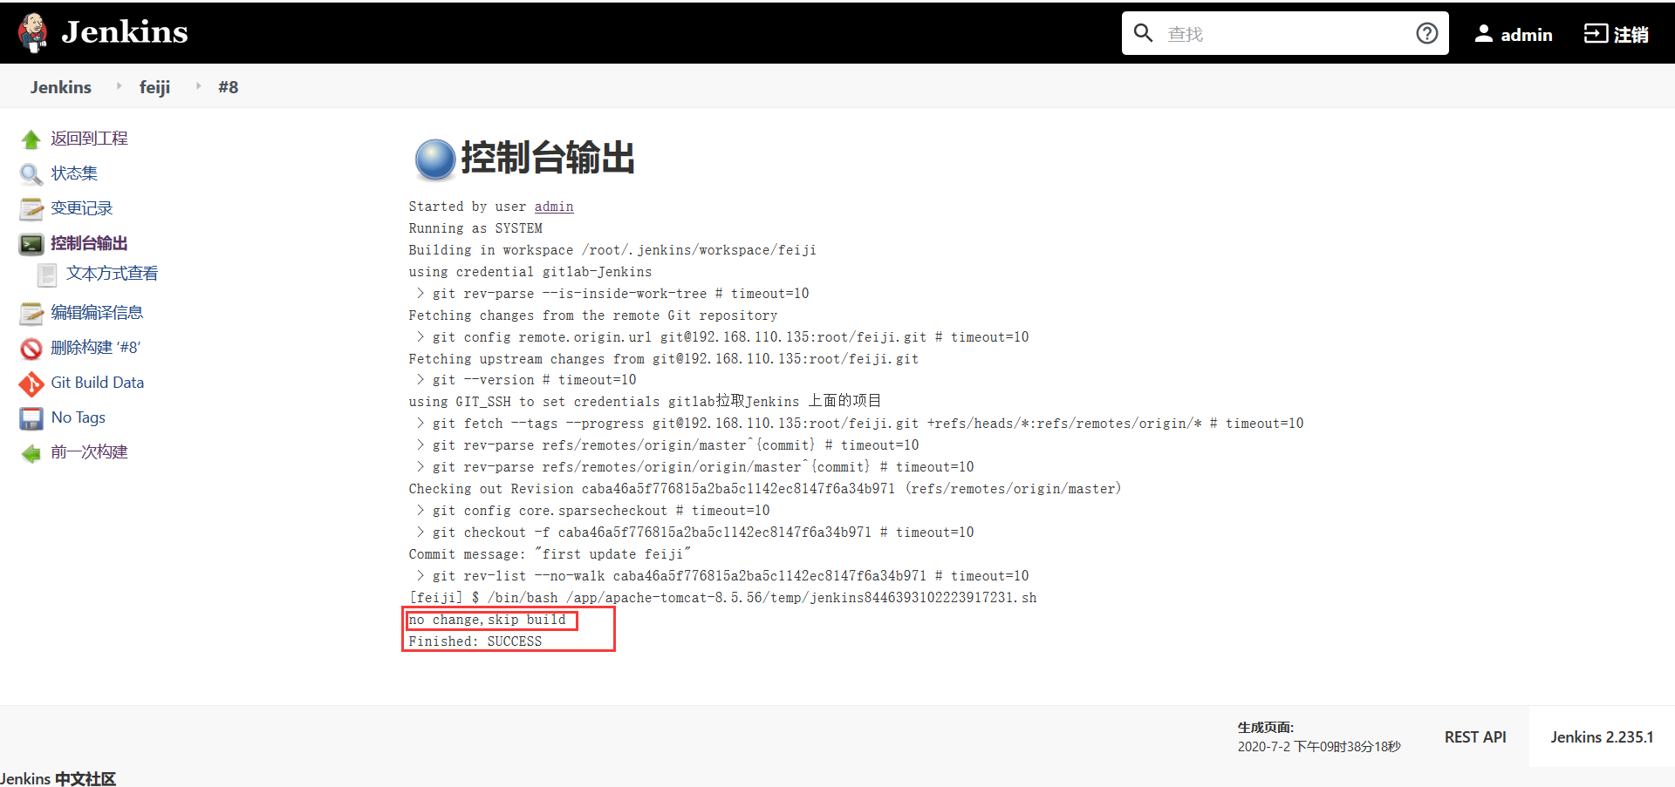This screenshot has height=787, width=1675.
Task: Focus the 查找 search input field
Action: (1284, 33)
